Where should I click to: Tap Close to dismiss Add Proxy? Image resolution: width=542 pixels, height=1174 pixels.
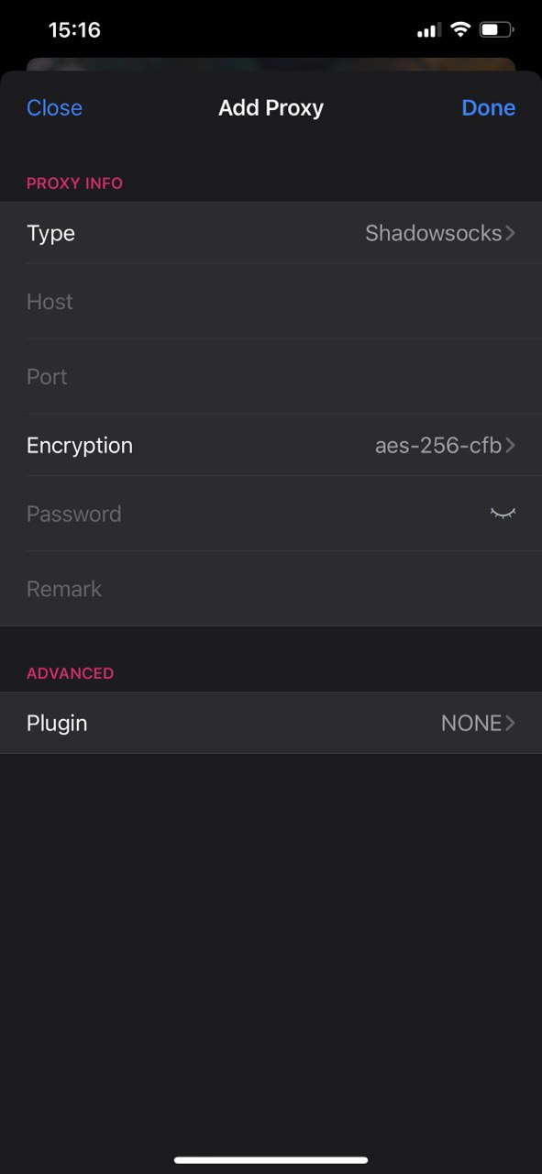click(x=54, y=107)
